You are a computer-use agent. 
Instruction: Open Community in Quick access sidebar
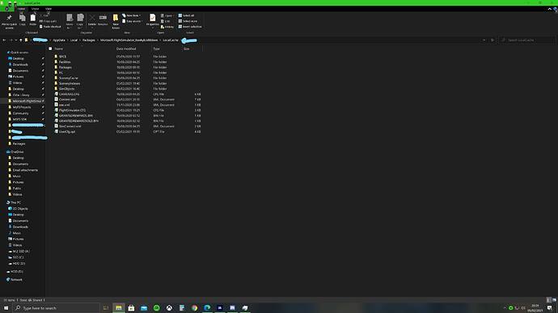(x=21, y=113)
